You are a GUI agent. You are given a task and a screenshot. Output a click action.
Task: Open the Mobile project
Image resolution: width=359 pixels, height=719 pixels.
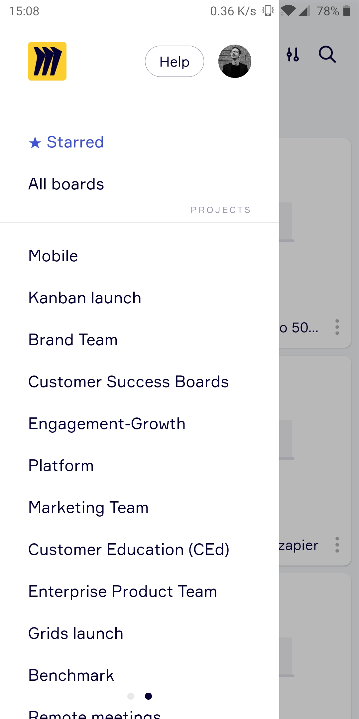53,256
